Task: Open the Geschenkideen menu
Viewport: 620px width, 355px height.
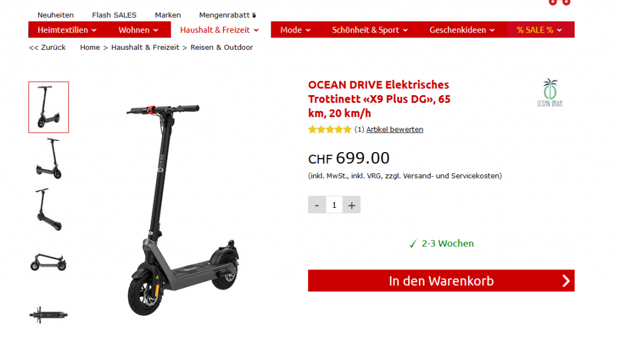Action: coord(462,30)
